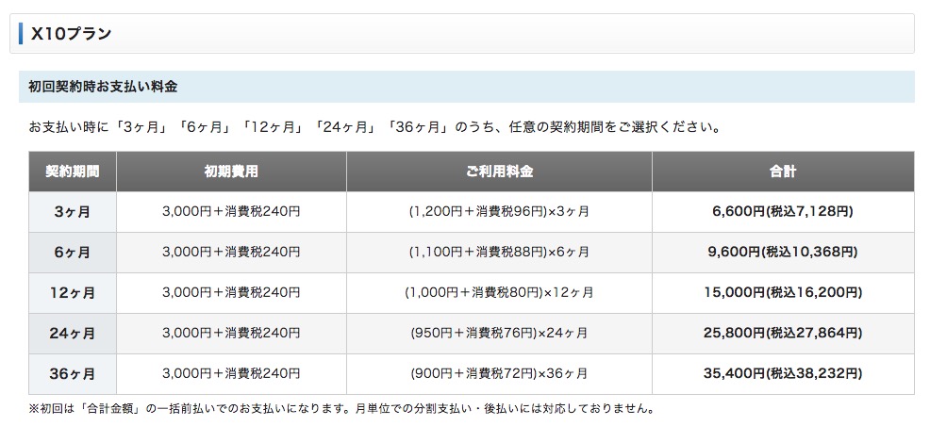This screenshot has height=426, width=930.
Task: Select the 6ヶ月 contract period row label
Action: point(73,253)
